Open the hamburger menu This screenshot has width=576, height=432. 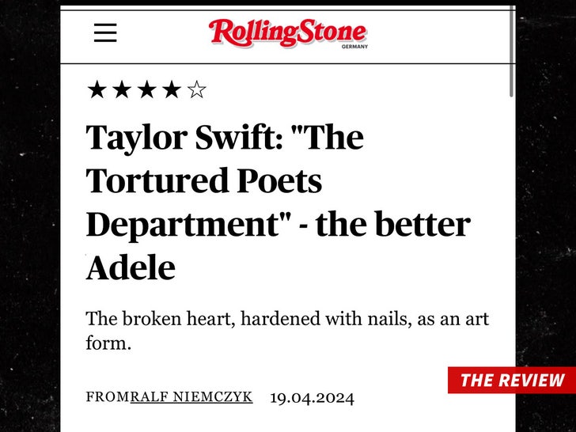105,33
